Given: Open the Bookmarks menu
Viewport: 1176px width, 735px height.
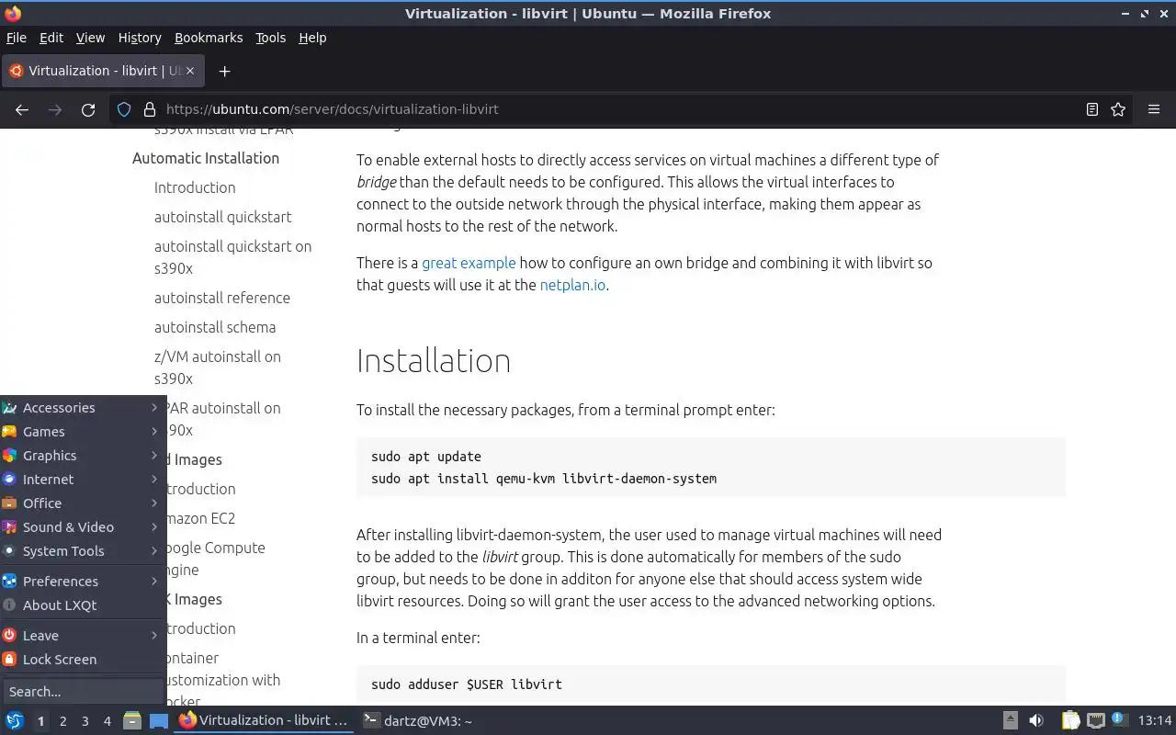Looking at the screenshot, I should tap(209, 38).
